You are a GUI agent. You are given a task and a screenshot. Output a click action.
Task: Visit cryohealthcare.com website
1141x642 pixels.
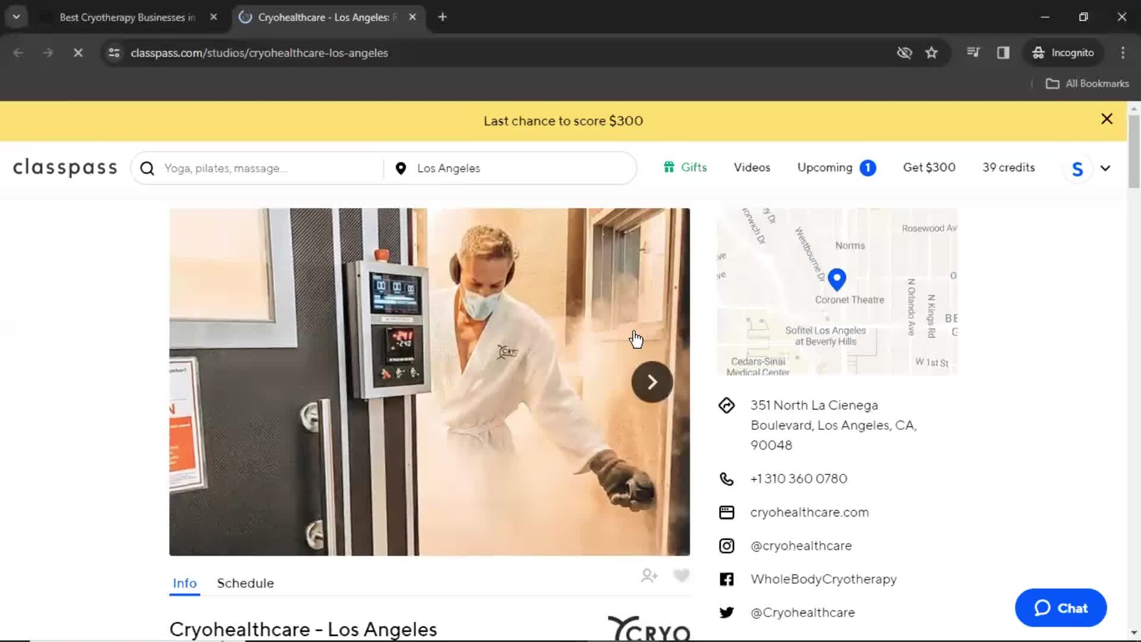(809, 512)
